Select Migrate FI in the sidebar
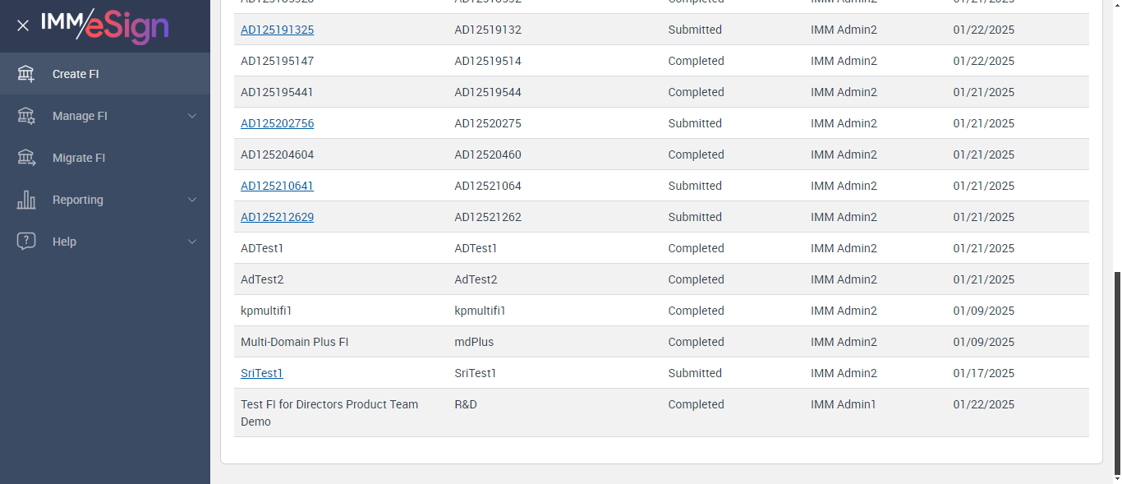The image size is (1122, 484). click(79, 158)
